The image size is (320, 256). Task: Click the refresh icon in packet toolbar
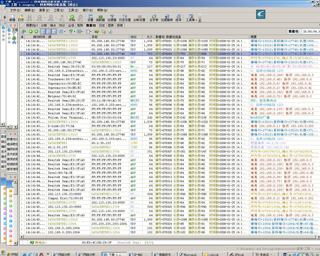(110, 31)
